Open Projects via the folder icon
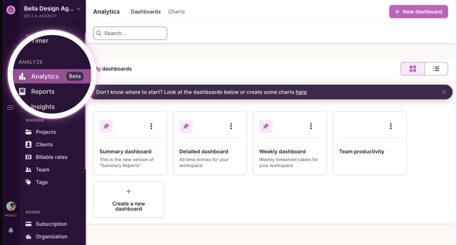Image resolution: width=457 pixels, height=245 pixels. 28,132
